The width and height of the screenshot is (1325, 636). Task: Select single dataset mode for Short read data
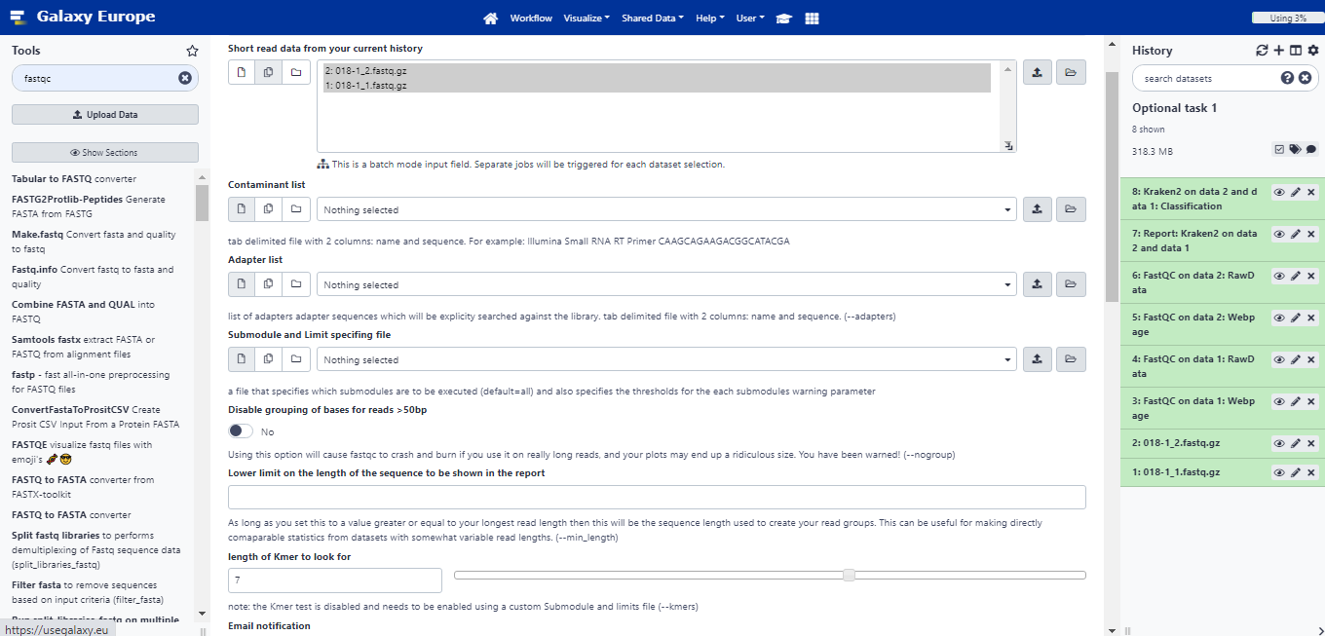(x=242, y=72)
